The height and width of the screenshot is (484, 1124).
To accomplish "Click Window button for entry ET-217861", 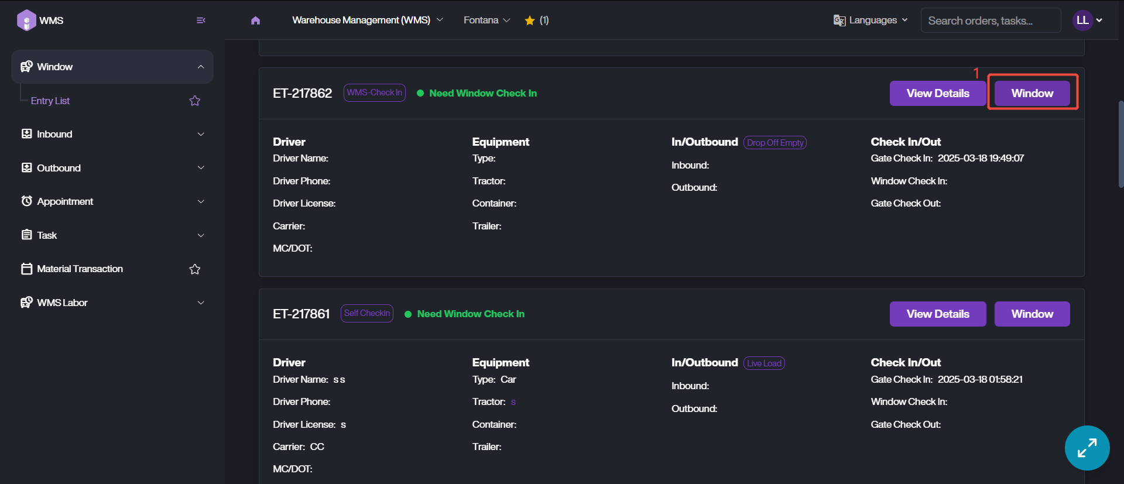I will (1032, 314).
